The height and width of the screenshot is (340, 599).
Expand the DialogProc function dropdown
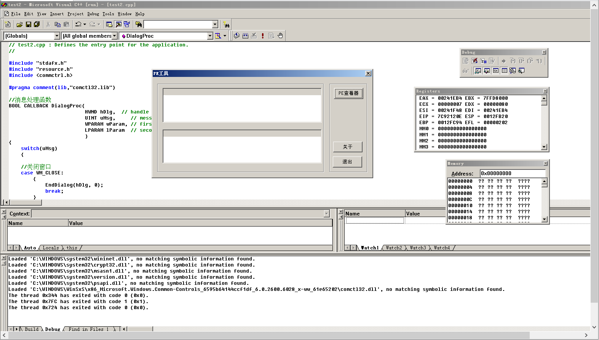pos(210,36)
